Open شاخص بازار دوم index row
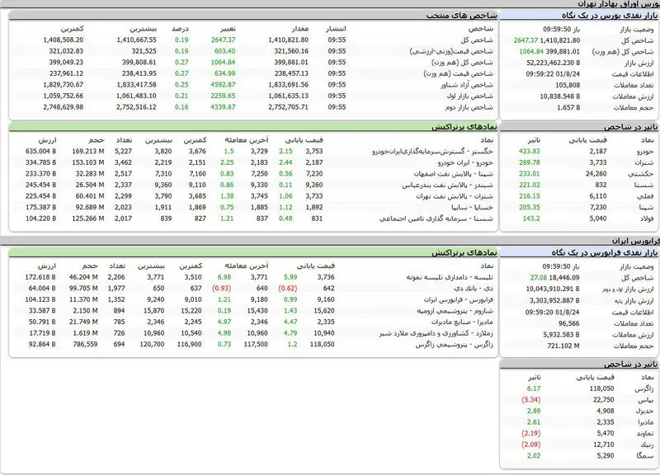Image resolution: width=660 pixels, height=475 pixels. 469,107
